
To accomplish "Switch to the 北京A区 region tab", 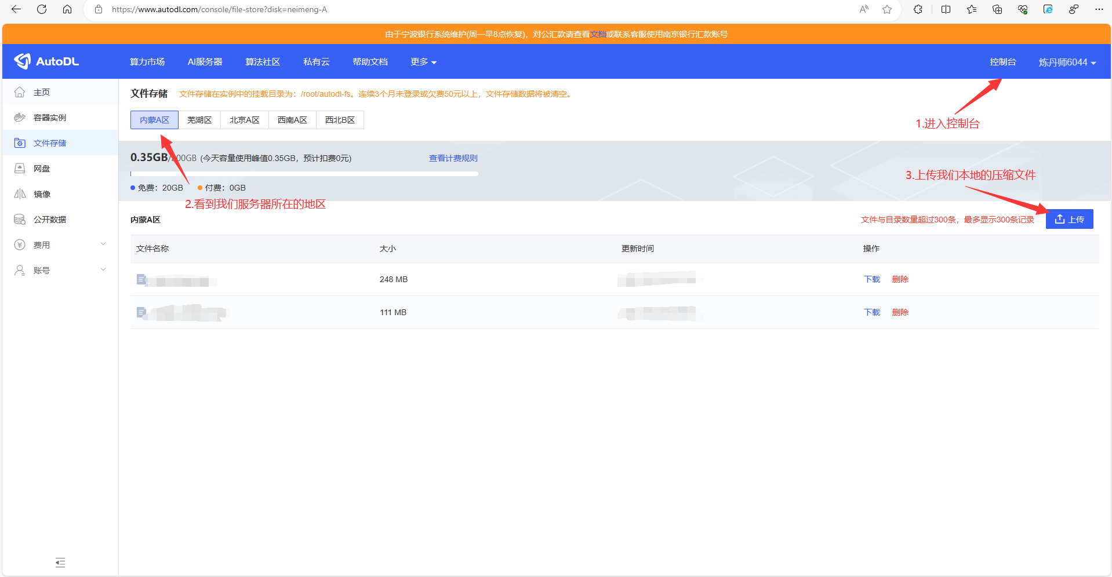I will 245,120.
